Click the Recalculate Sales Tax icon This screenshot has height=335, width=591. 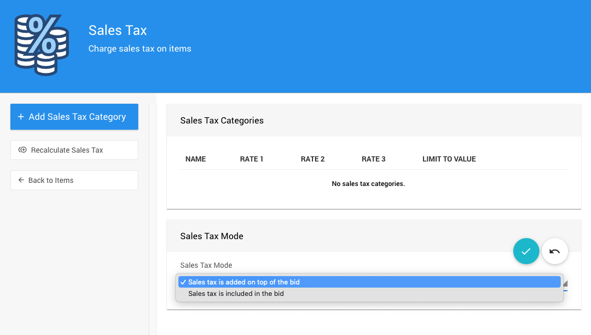coord(22,150)
